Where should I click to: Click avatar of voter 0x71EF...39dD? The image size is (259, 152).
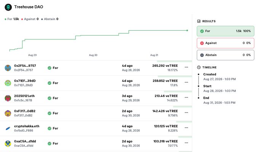tap(8, 83)
